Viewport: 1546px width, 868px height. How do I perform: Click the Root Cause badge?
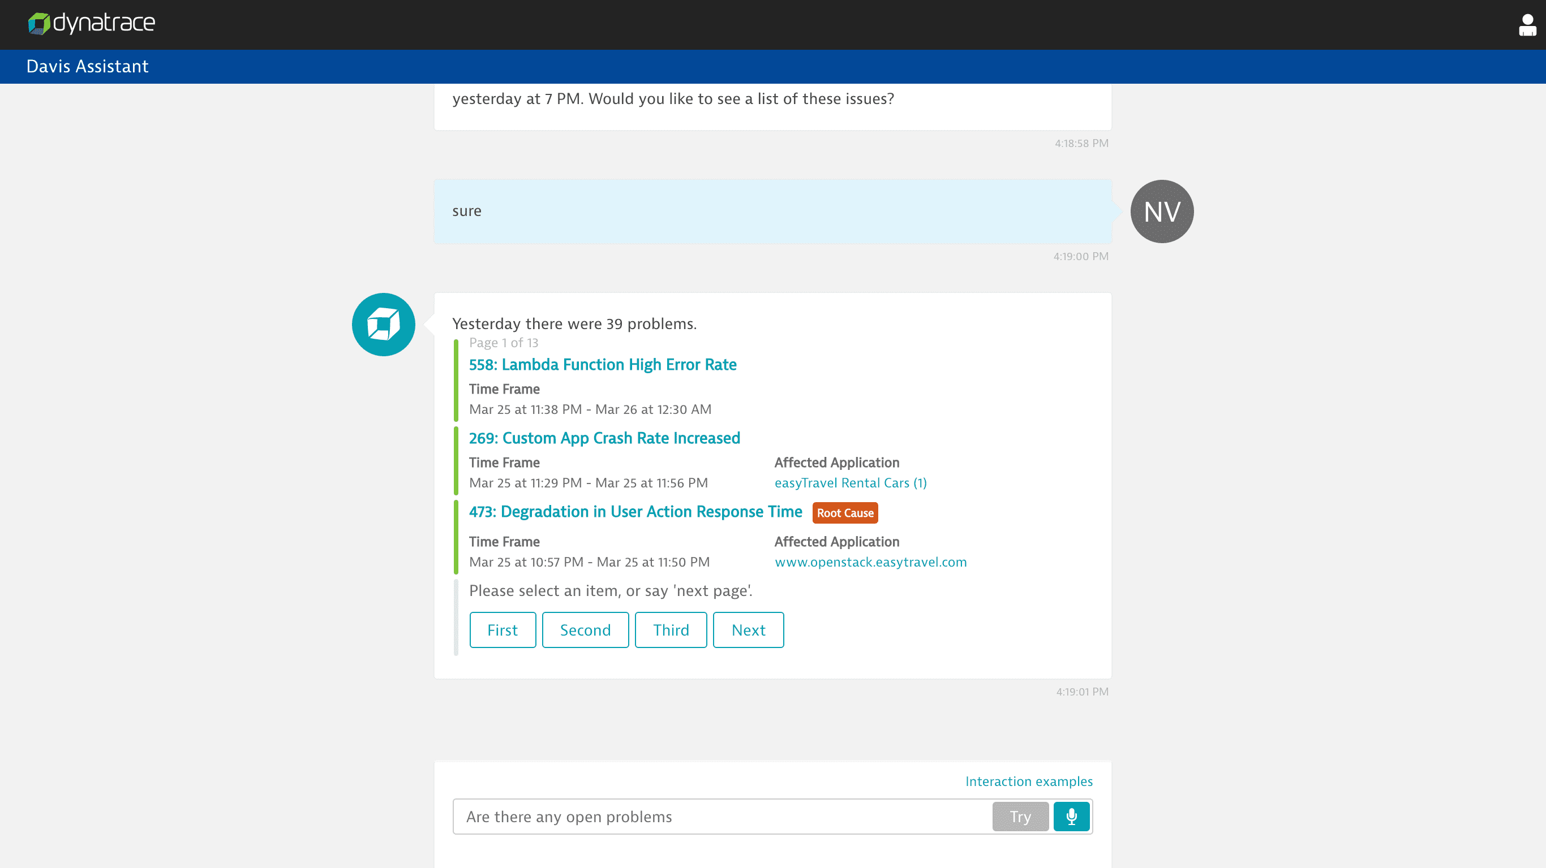845,513
